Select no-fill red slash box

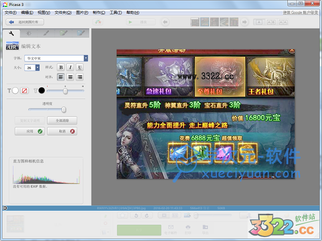[x=24, y=91]
